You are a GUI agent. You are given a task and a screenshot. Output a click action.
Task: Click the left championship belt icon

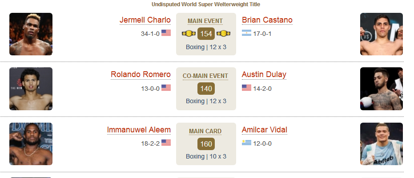(x=189, y=34)
